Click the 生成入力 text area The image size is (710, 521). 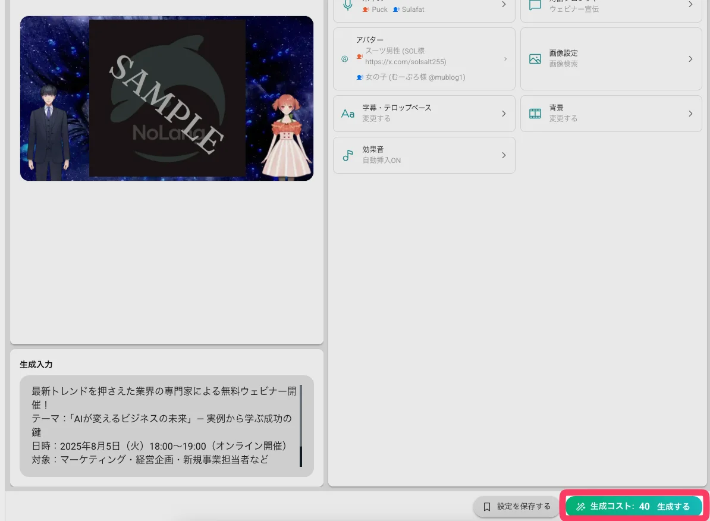pos(166,426)
